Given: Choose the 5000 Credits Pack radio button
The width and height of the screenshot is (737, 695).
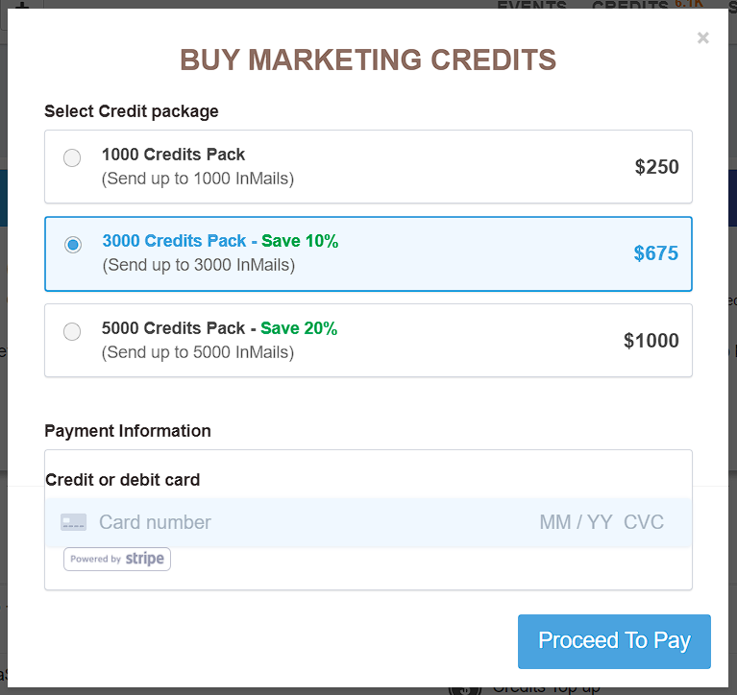Looking at the screenshot, I should point(72,332).
